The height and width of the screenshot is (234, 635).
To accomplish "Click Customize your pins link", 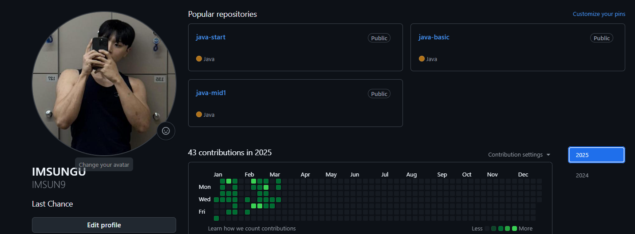I will tap(599, 14).
